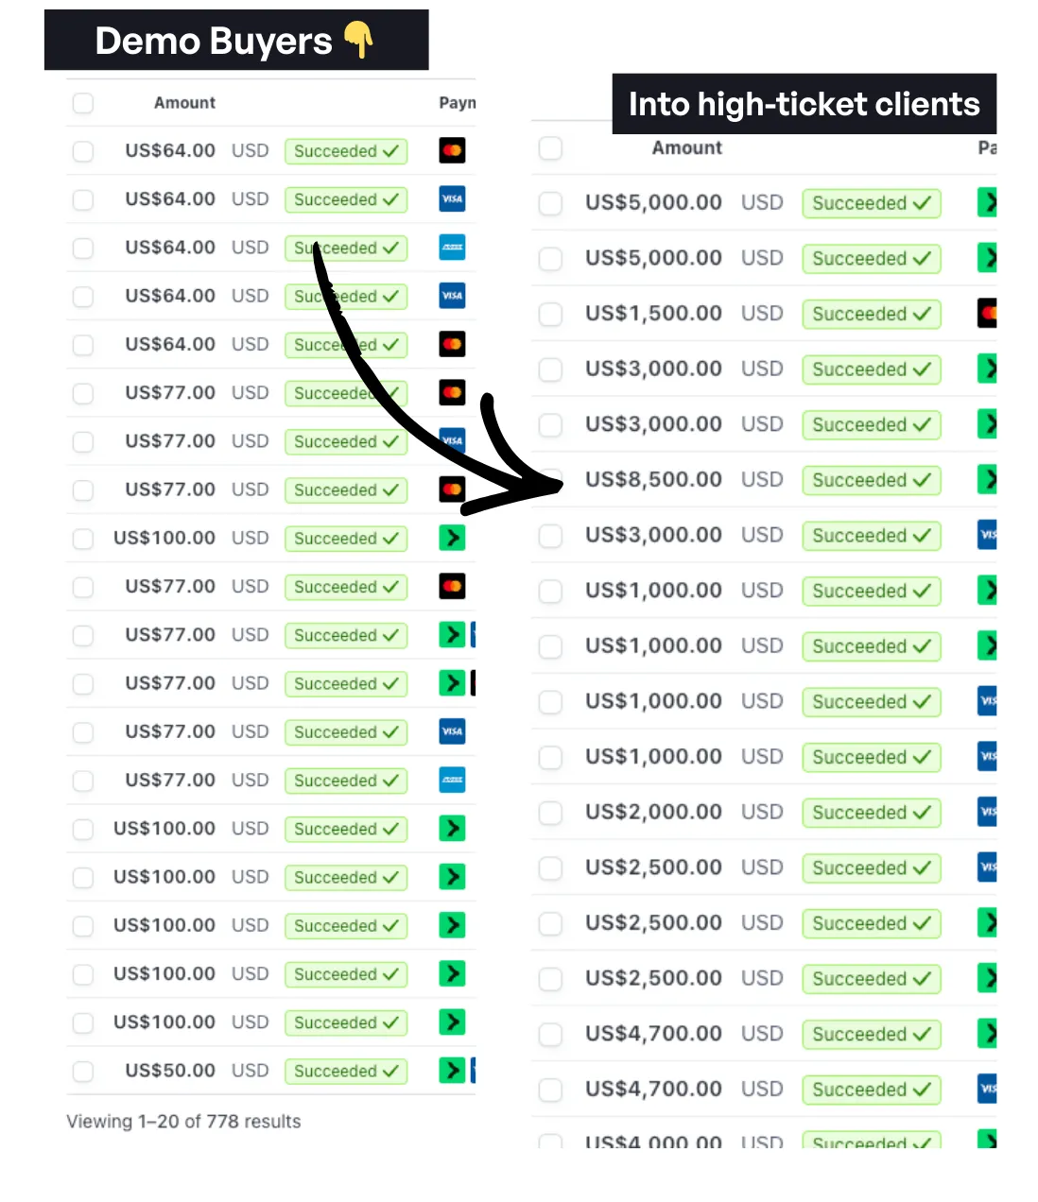The height and width of the screenshot is (1202, 1038).
Task: Click the Amex icon in the third US$64.00 row
Action: [x=452, y=248]
